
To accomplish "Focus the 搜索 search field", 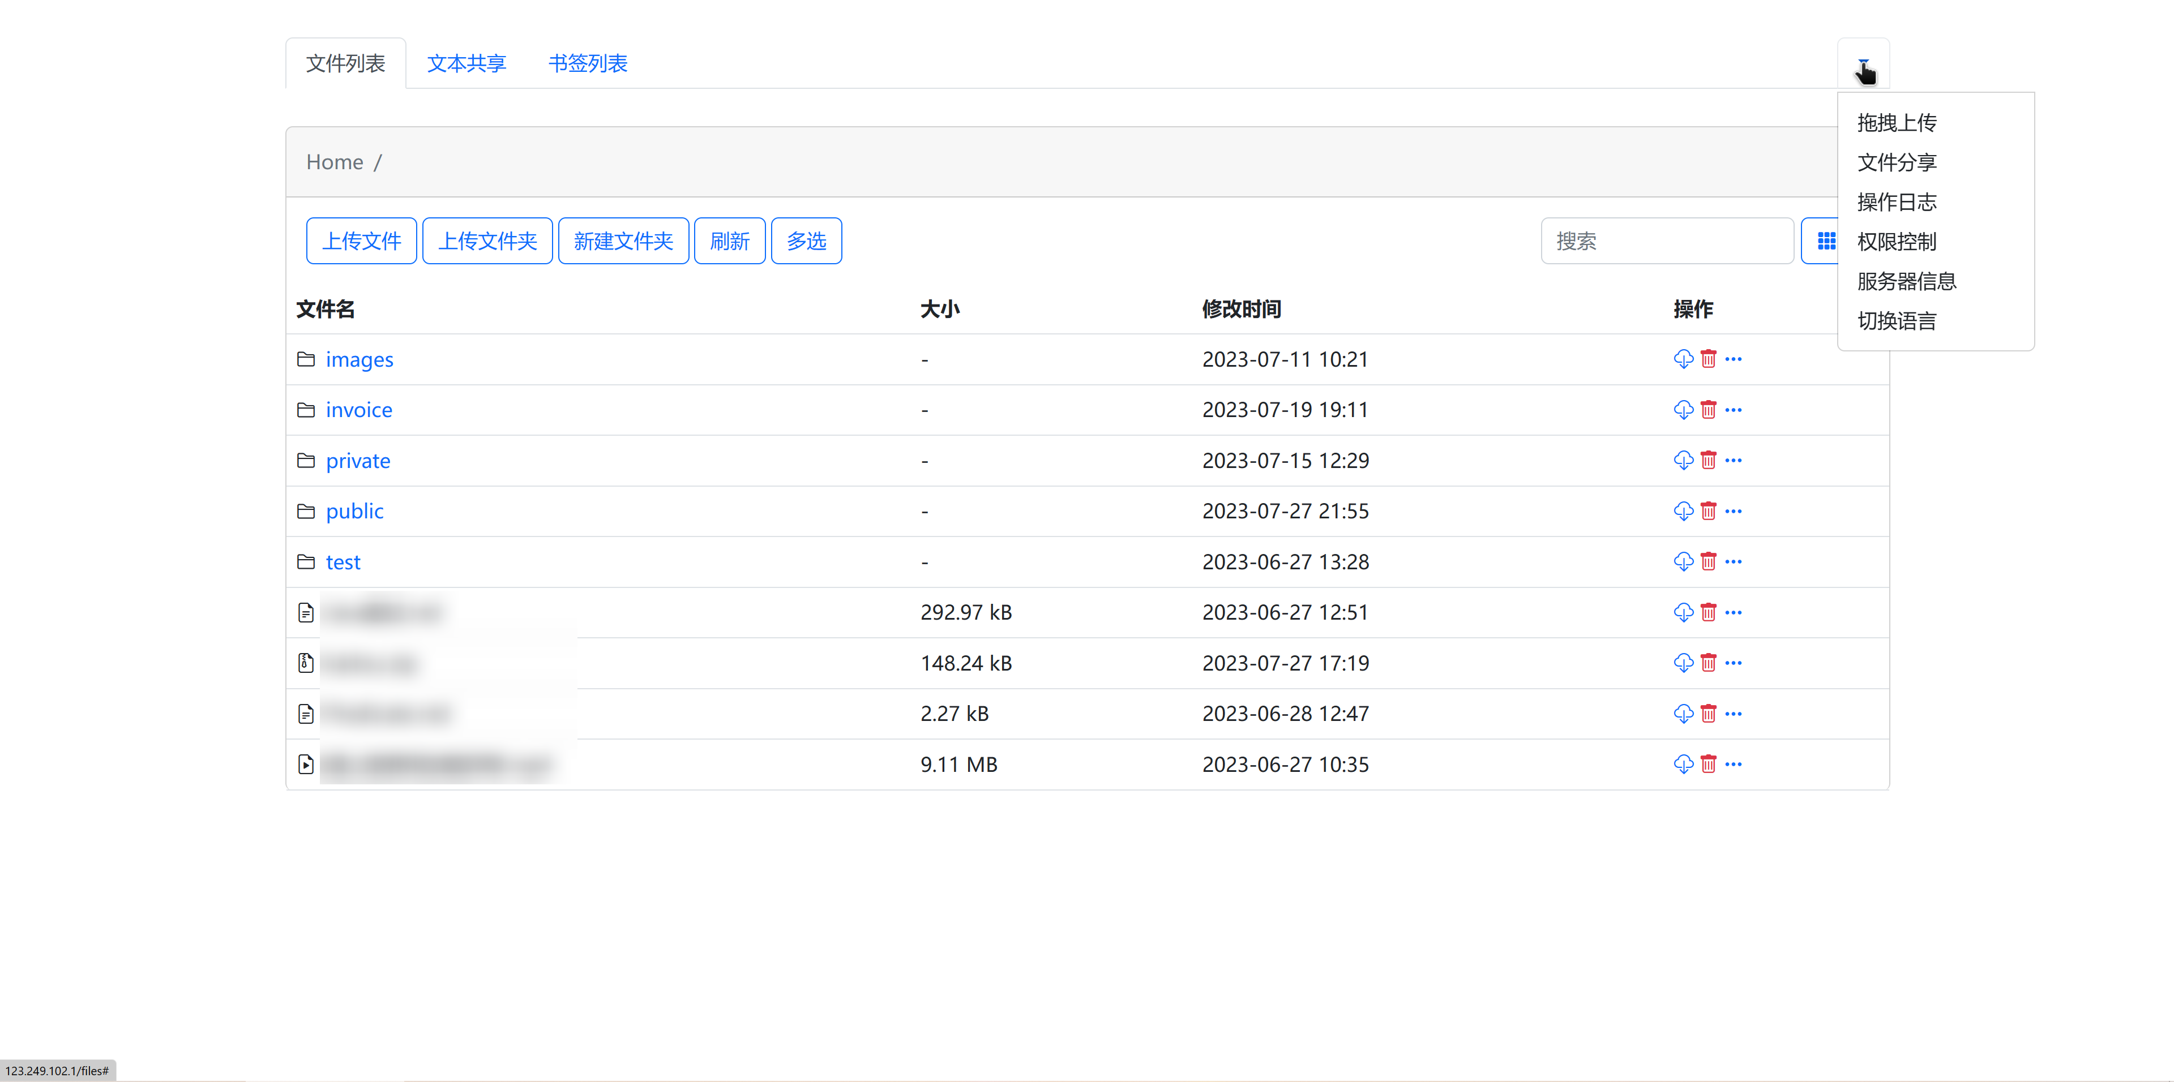I will point(1667,241).
